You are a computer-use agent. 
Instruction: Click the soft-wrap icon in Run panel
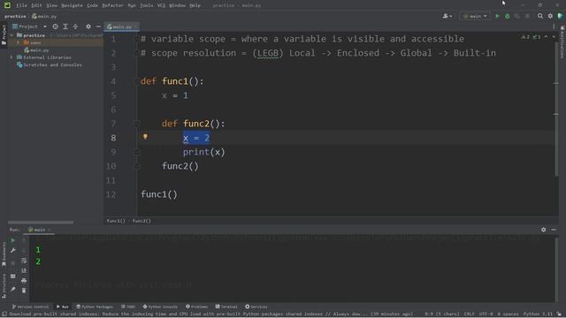point(24,261)
